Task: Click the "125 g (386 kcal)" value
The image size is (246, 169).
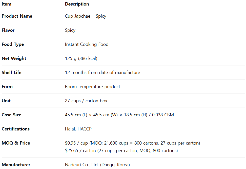Action: point(81,58)
